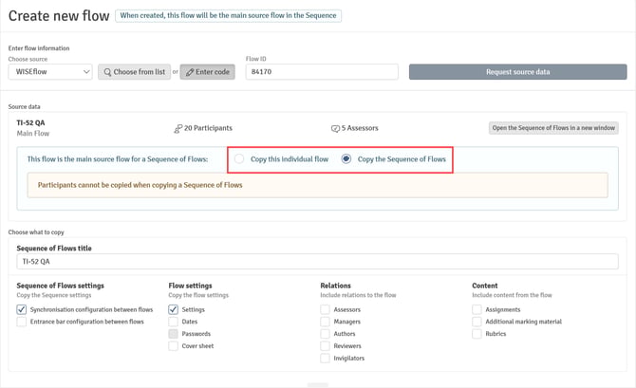Check the Cover sheet checkbox

pos(173,346)
